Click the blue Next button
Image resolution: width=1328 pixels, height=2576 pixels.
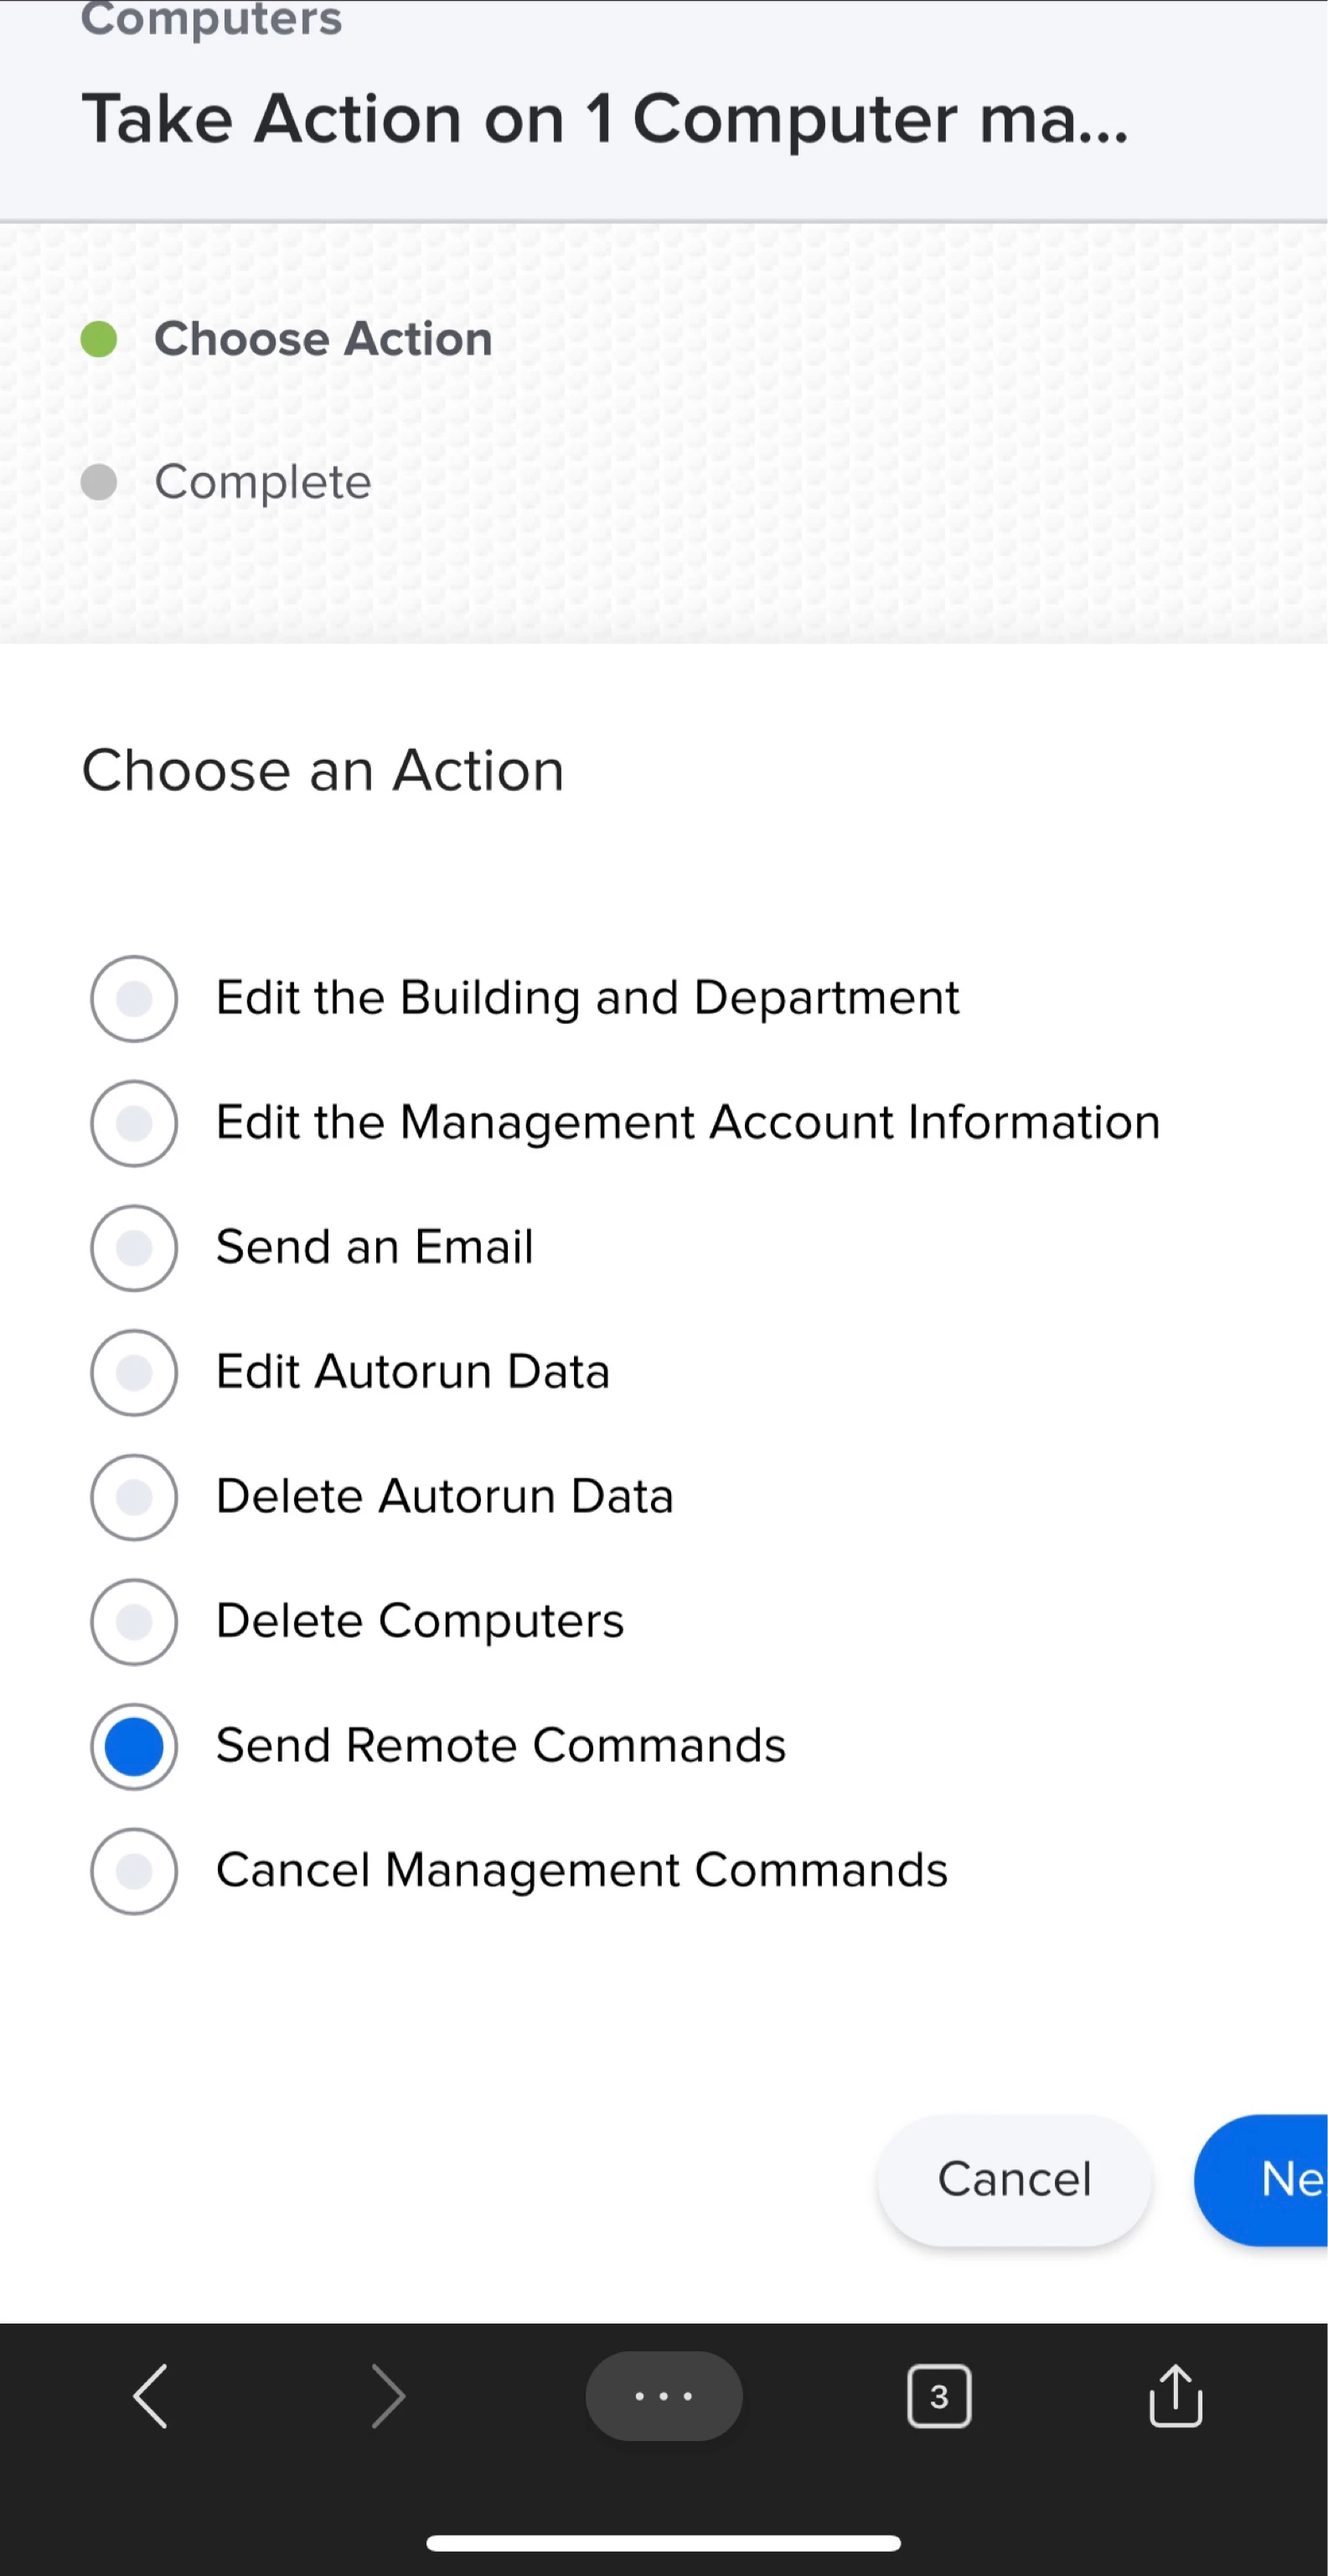click(x=1261, y=2180)
